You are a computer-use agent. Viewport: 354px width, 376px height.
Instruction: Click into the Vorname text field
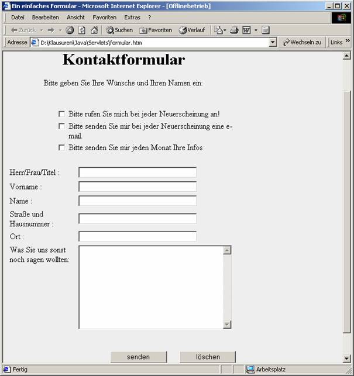coord(137,187)
